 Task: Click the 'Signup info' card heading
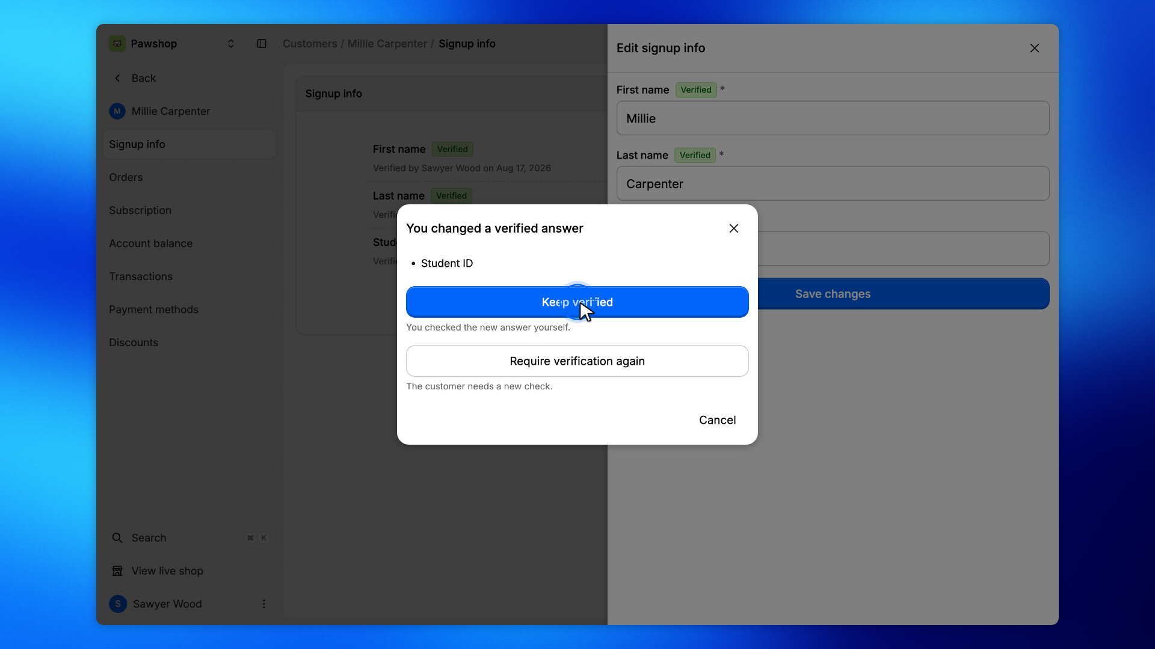point(333,94)
